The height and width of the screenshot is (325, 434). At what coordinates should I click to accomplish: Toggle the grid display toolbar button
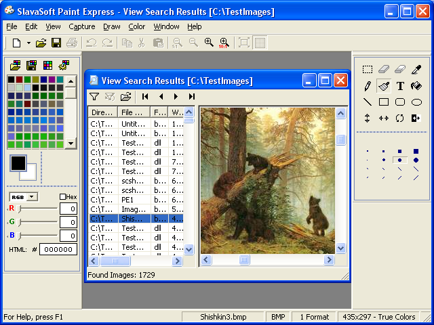(260, 43)
